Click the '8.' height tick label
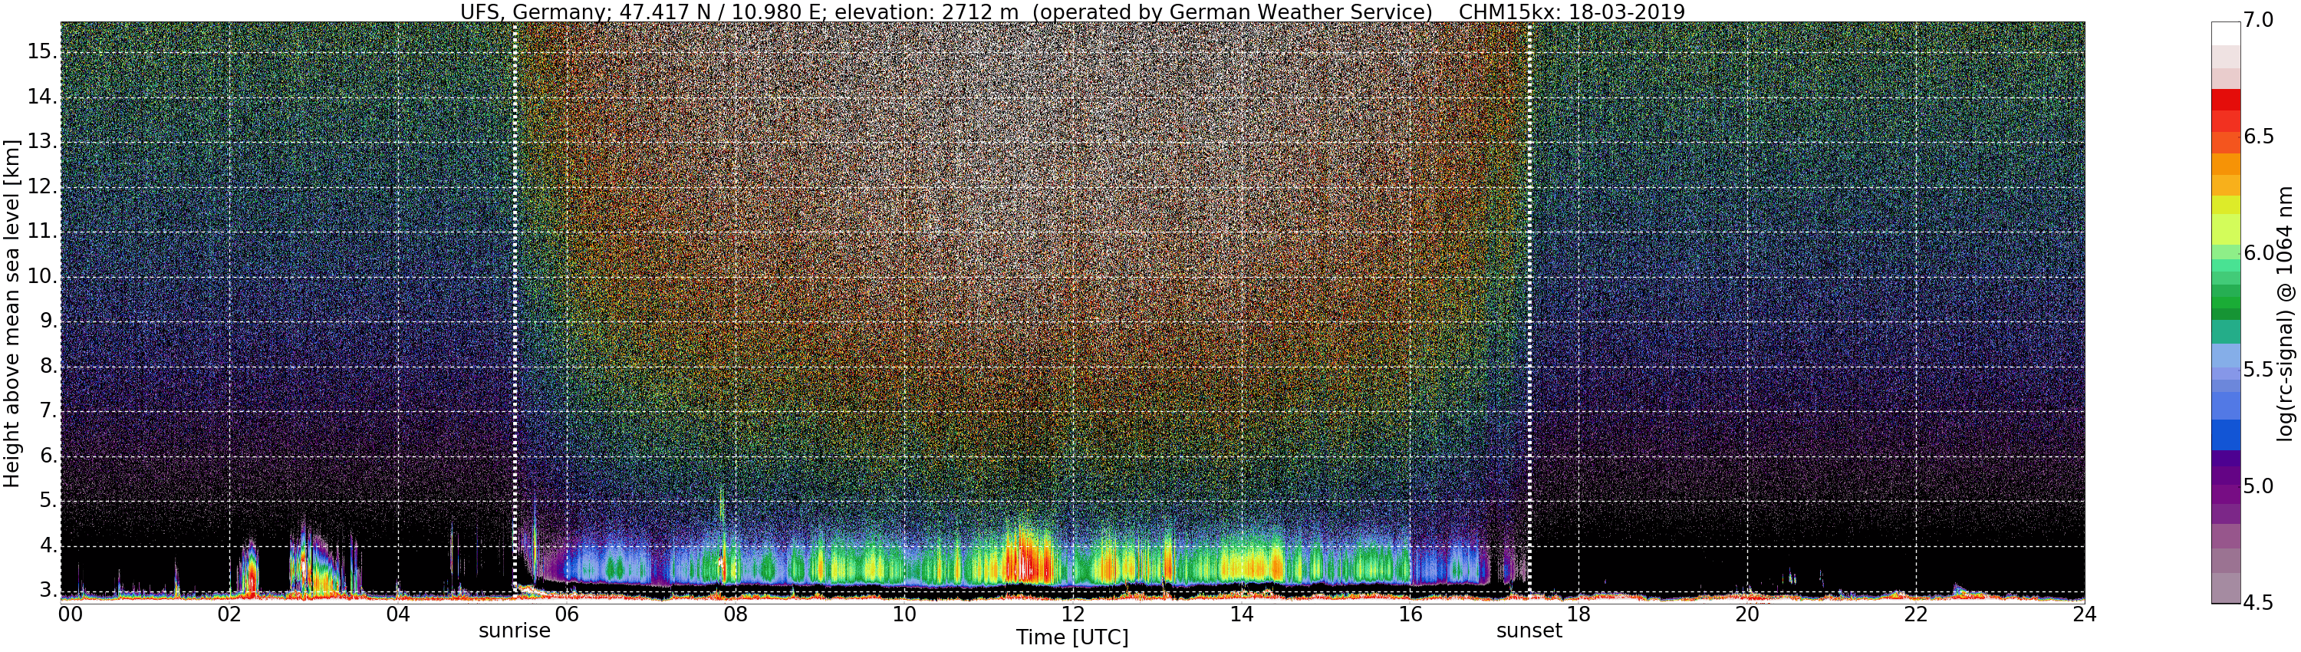 point(48,366)
